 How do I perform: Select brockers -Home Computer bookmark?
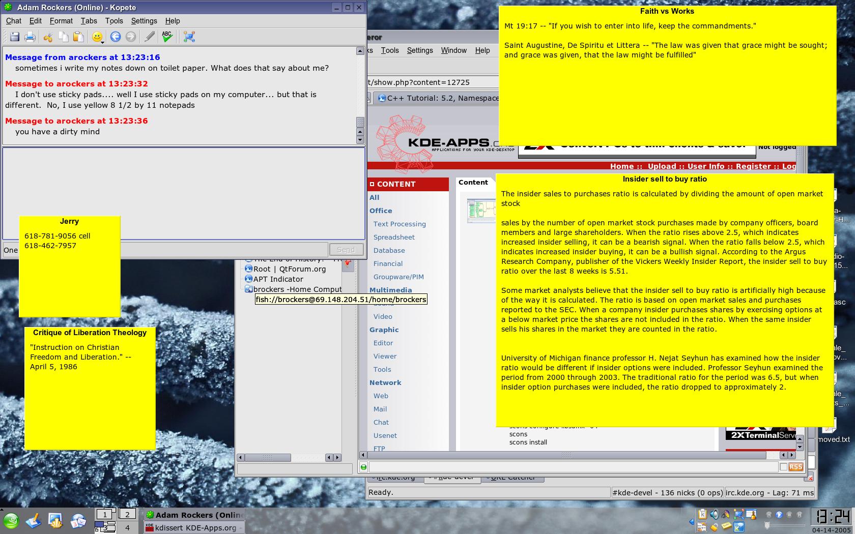[x=293, y=289]
